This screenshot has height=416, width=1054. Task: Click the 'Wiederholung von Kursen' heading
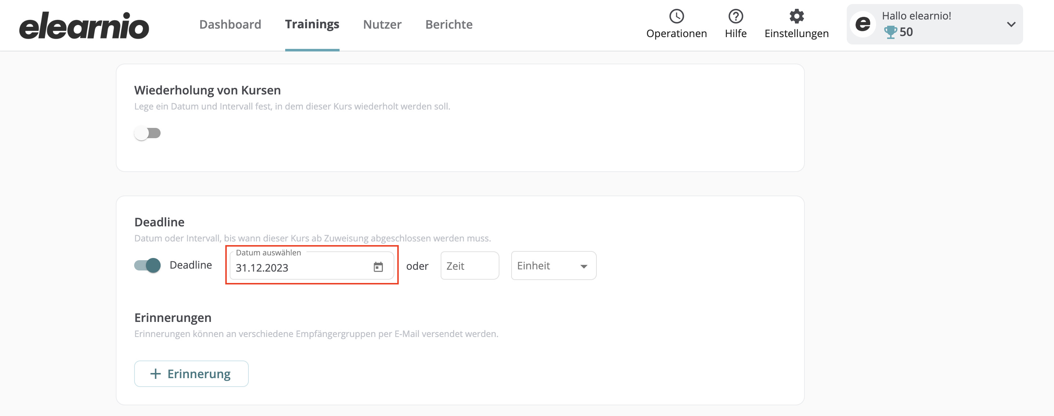click(207, 90)
